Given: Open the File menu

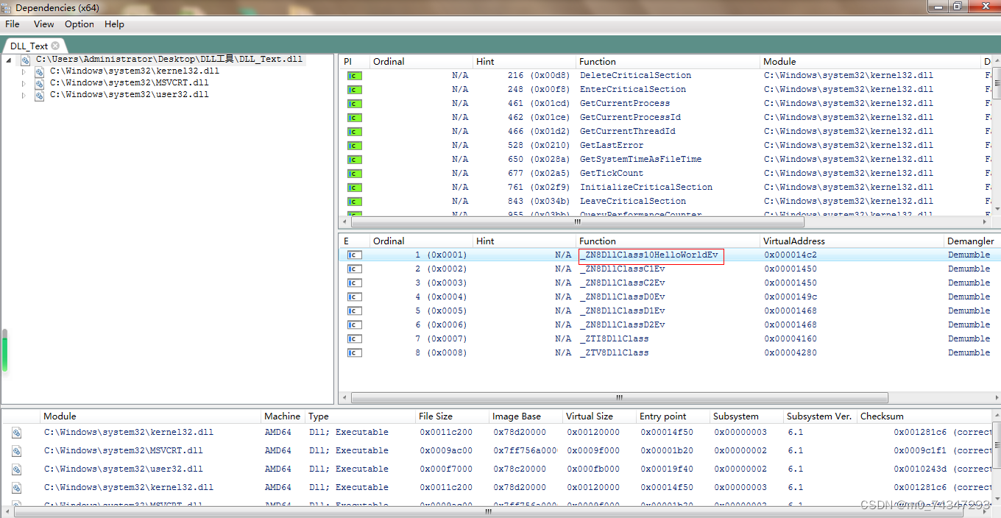Looking at the screenshot, I should pyautogui.click(x=13, y=24).
